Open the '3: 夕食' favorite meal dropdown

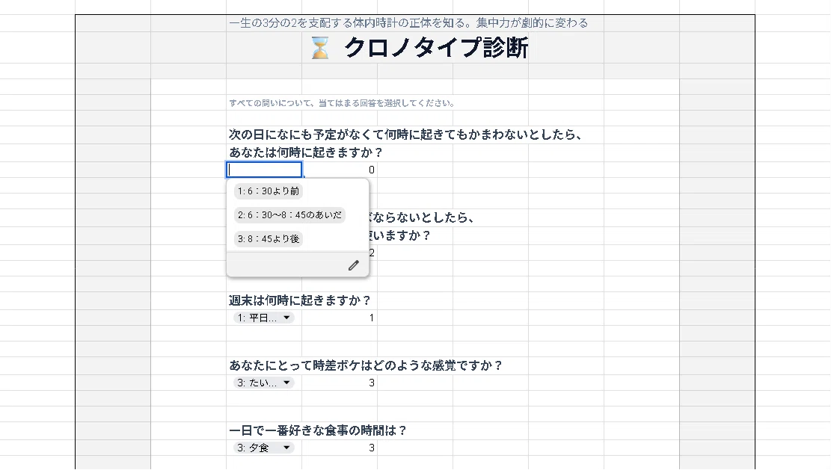(263, 448)
